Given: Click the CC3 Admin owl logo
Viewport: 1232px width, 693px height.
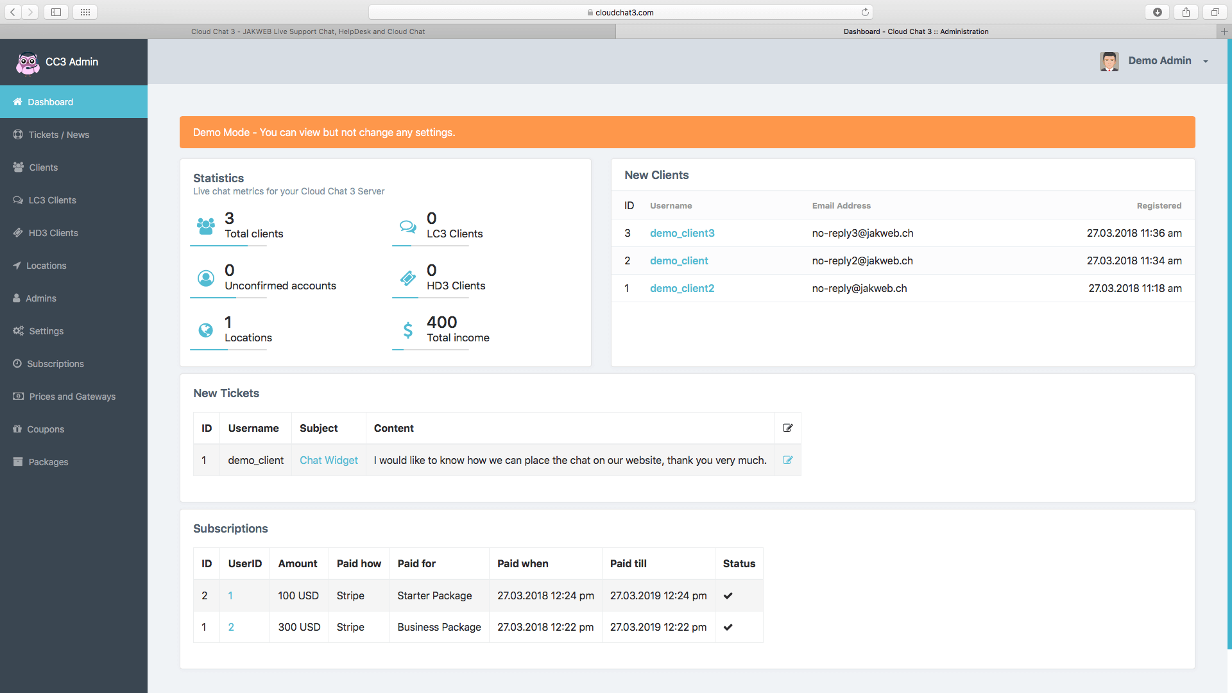Looking at the screenshot, I should (x=28, y=62).
